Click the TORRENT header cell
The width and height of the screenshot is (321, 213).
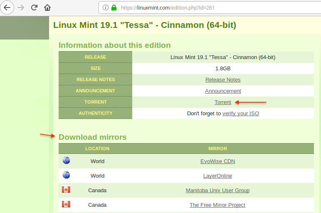[95, 102]
